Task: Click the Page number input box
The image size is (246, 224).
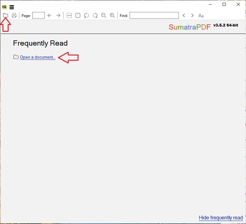Action: point(38,15)
